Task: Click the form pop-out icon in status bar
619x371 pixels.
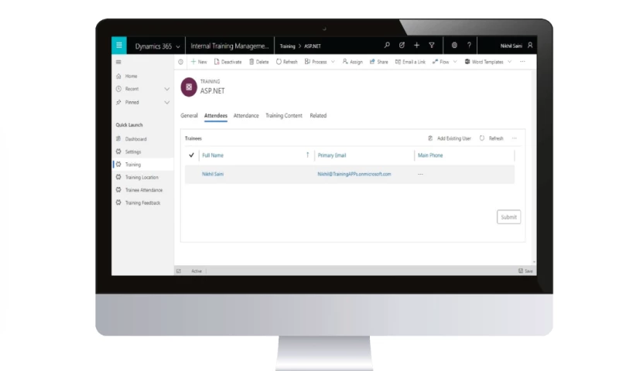Action: pos(179,271)
